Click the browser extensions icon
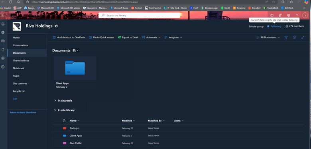Image resolution: width=311 pixels, height=149 pixels. [x=283, y=2]
